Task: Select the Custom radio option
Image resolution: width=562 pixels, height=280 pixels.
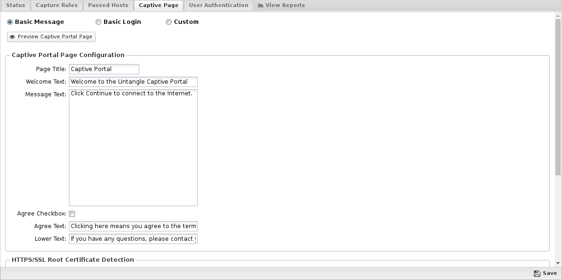Action: [168, 22]
